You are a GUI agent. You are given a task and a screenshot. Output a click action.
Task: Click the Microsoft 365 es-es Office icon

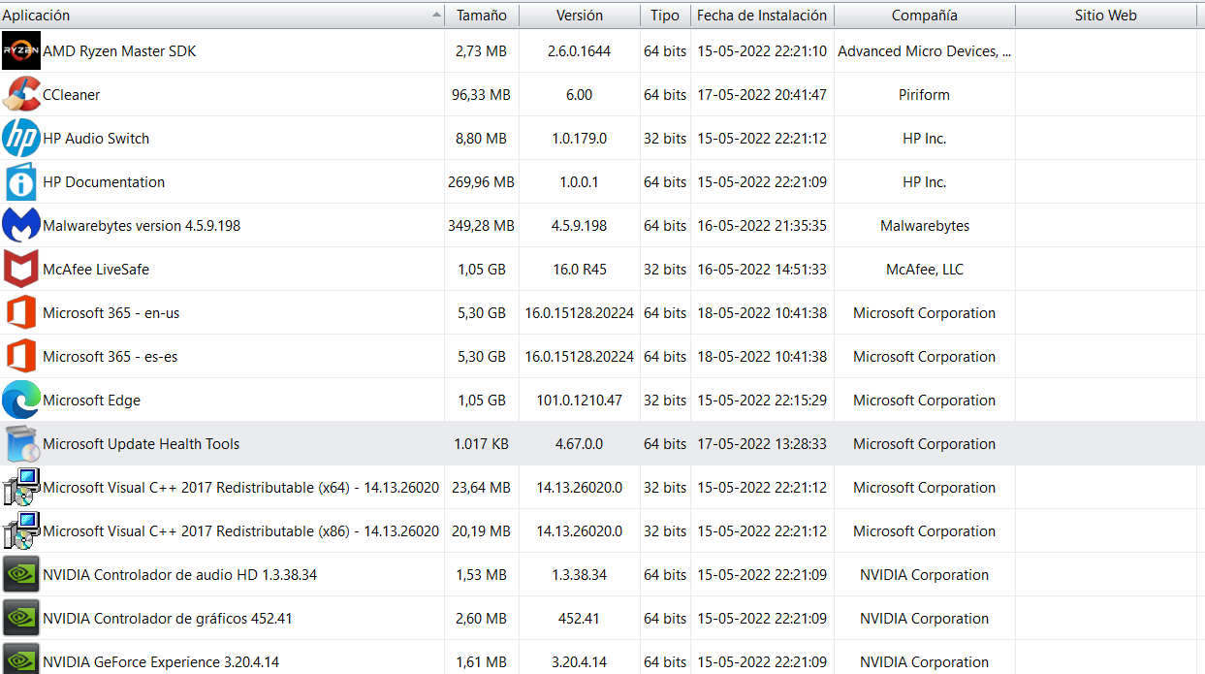coord(21,356)
